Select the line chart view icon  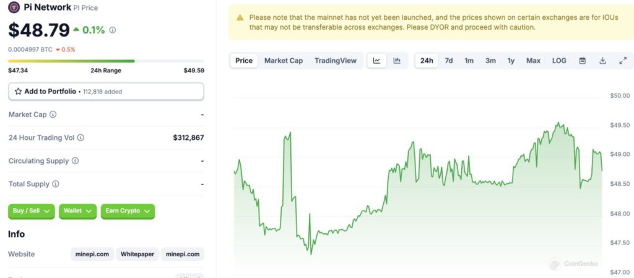377,61
